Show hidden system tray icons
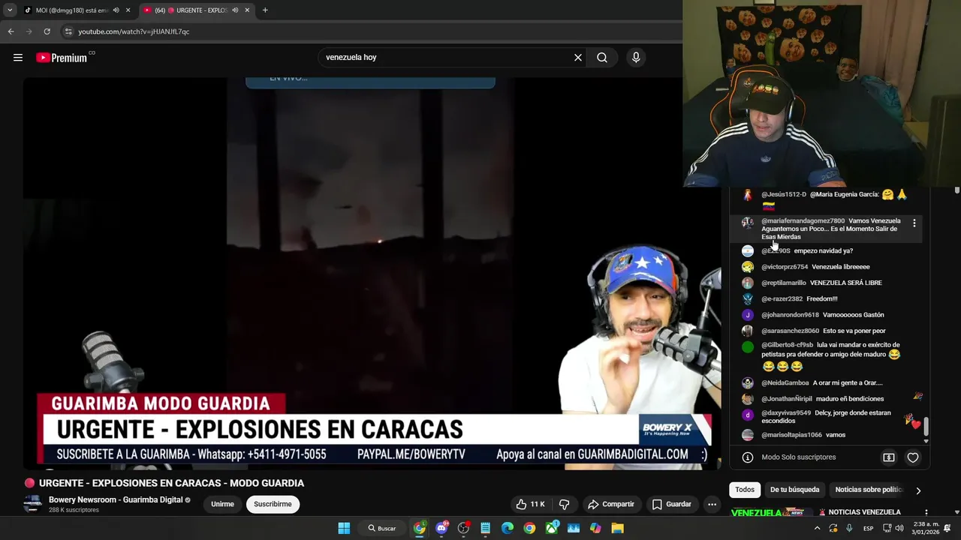This screenshot has height=540, width=961. tap(817, 528)
